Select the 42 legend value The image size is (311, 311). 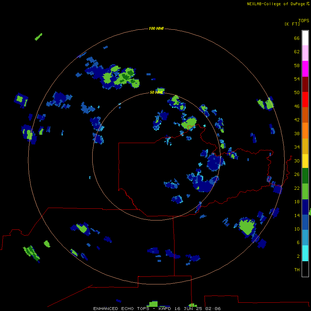297,120
